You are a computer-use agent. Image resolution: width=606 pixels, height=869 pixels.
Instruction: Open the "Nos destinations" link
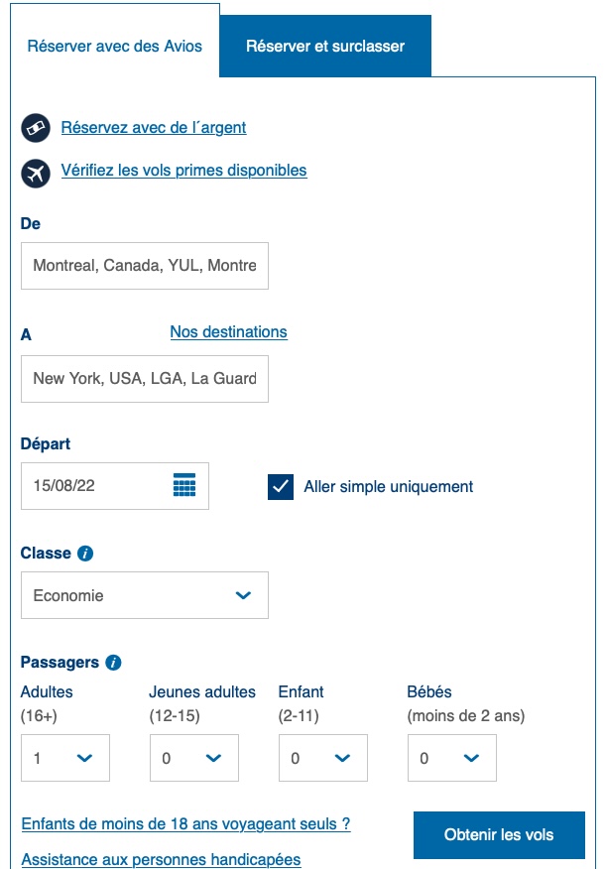228,331
